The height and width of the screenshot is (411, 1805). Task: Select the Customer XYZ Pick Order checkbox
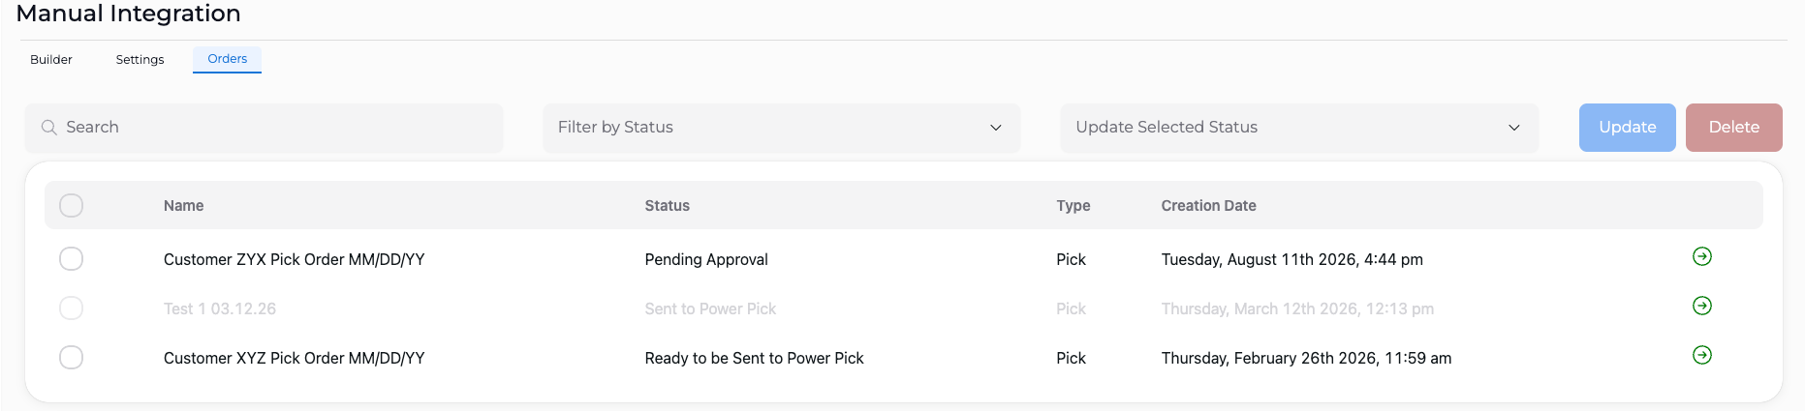tap(71, 357)
